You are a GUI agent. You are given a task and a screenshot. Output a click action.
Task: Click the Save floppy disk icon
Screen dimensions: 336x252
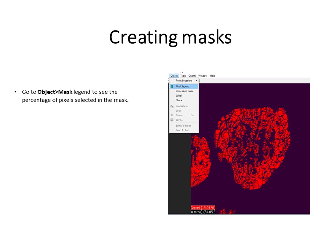pos(172,120)
